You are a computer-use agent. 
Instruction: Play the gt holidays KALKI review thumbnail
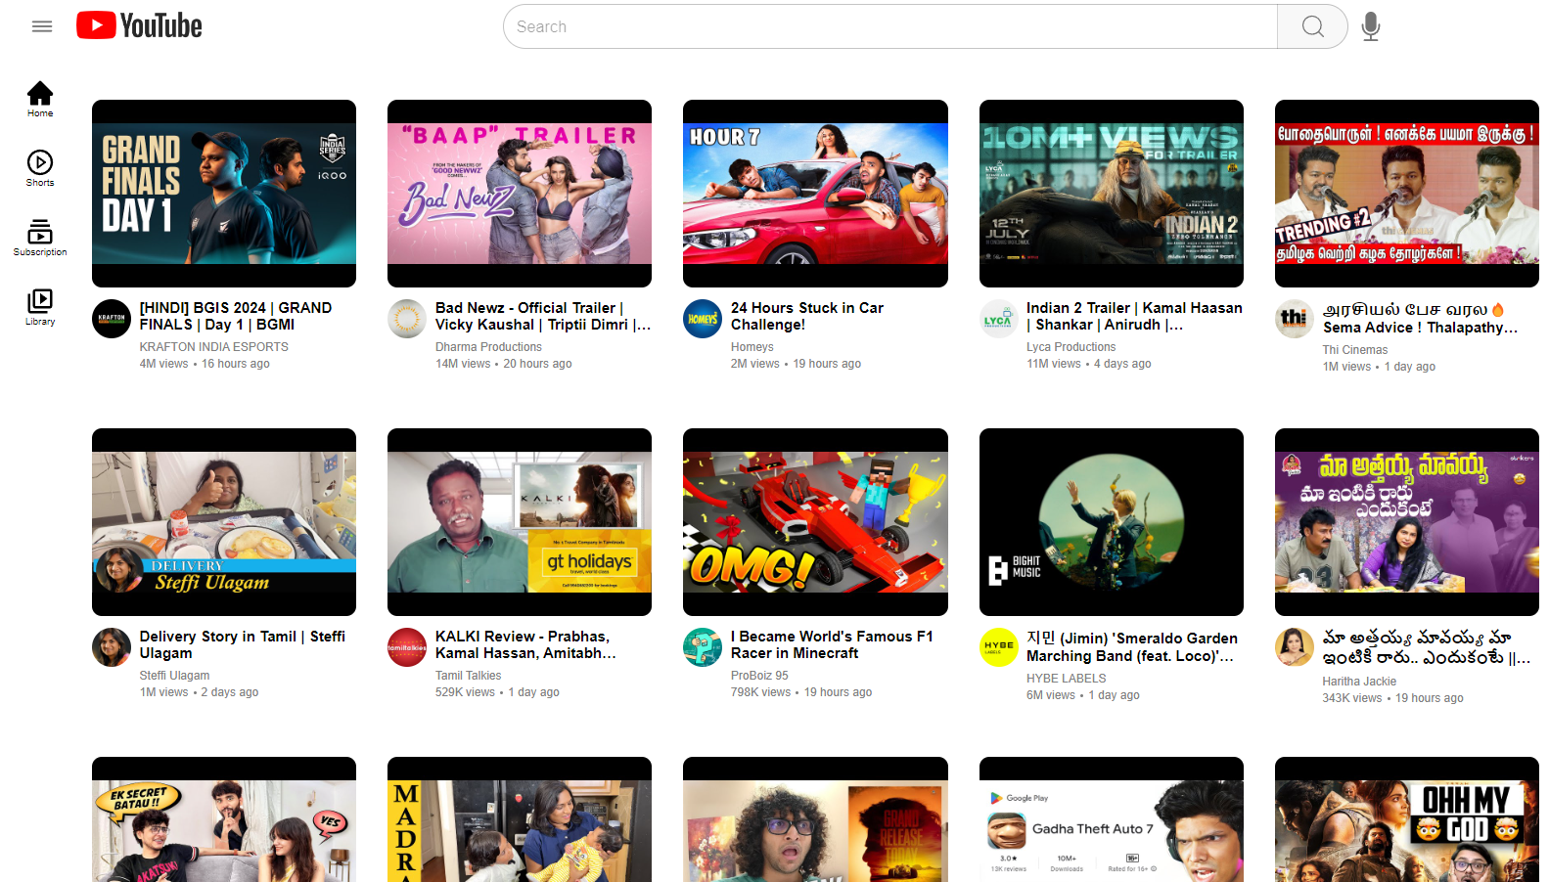point(520,522)
